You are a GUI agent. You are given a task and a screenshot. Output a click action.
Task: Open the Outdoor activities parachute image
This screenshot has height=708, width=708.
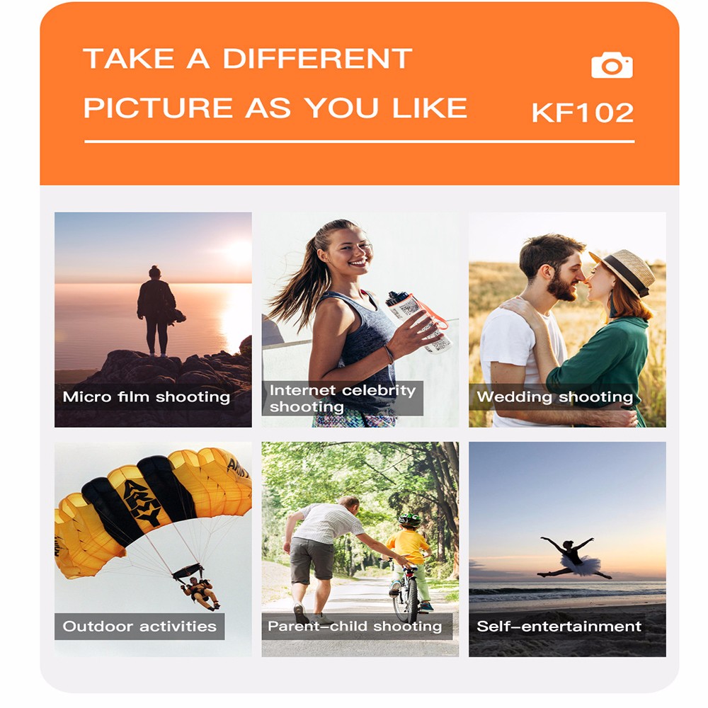pyautogui.click(x=153, y=549)
